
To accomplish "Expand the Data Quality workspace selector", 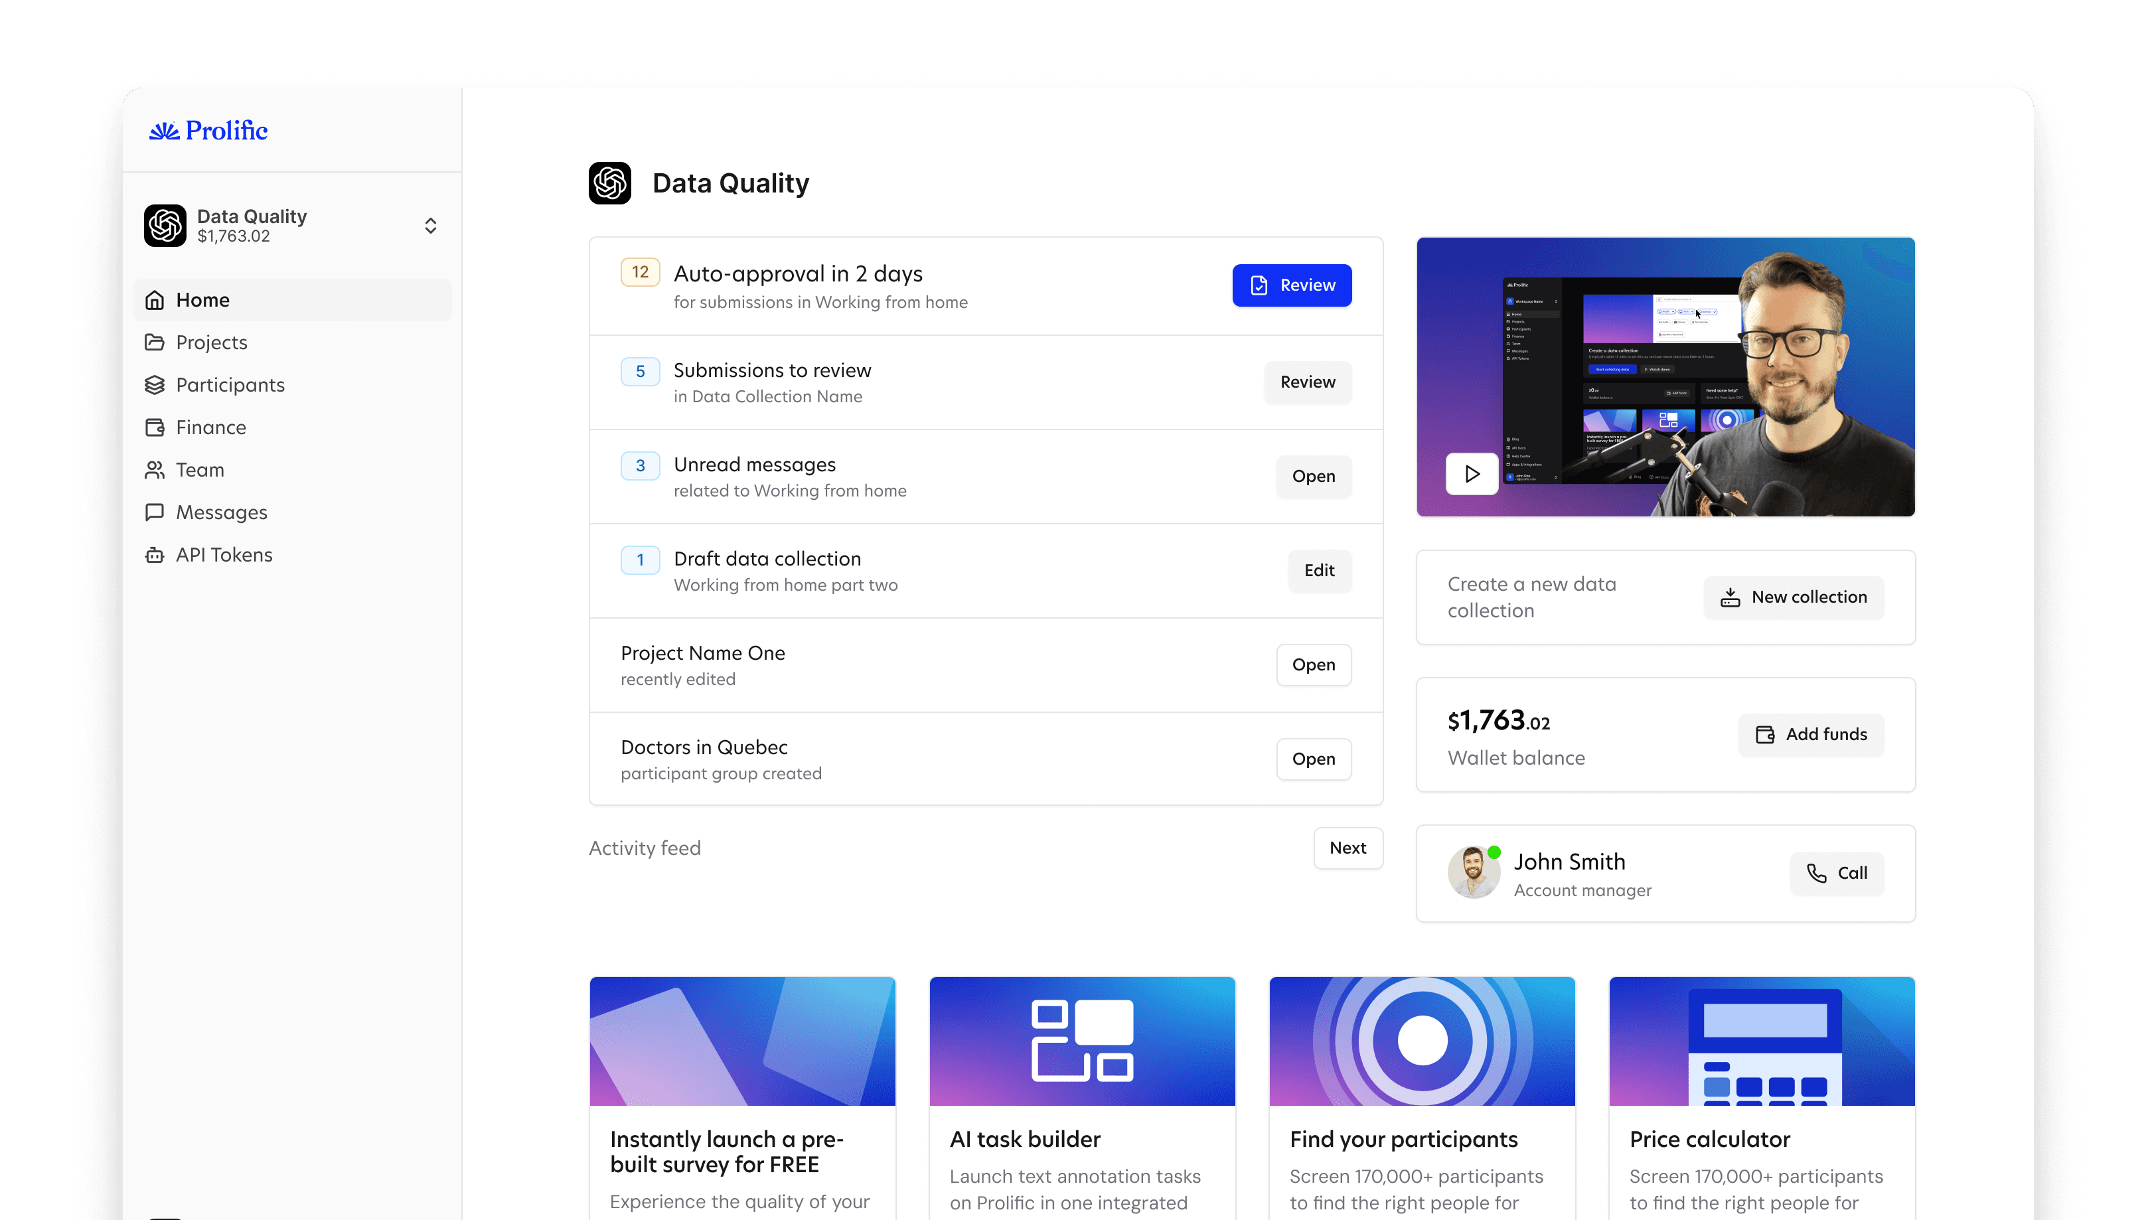I will pyautogui.click(x=430, y=226).
